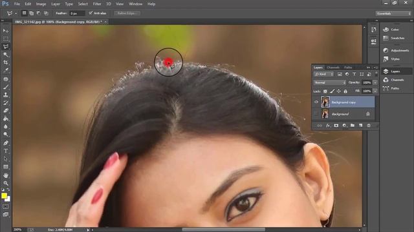The image size is (414, 232).
Task: Create new group folder icon
Action: coord(353,126)
